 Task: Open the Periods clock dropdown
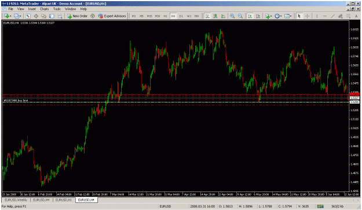click(278, 16)
